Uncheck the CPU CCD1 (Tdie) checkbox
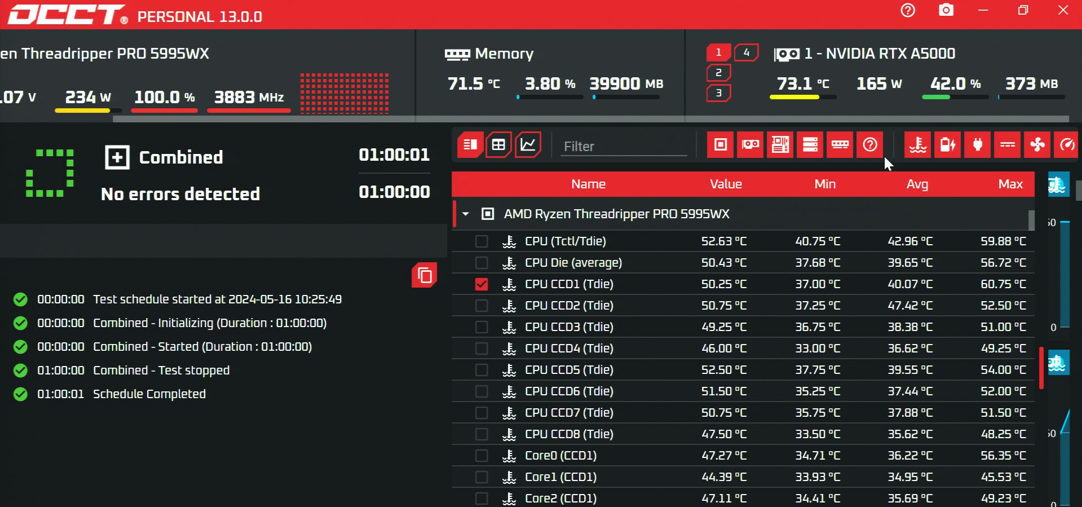The image size is (1082, 507). point(482,284)
